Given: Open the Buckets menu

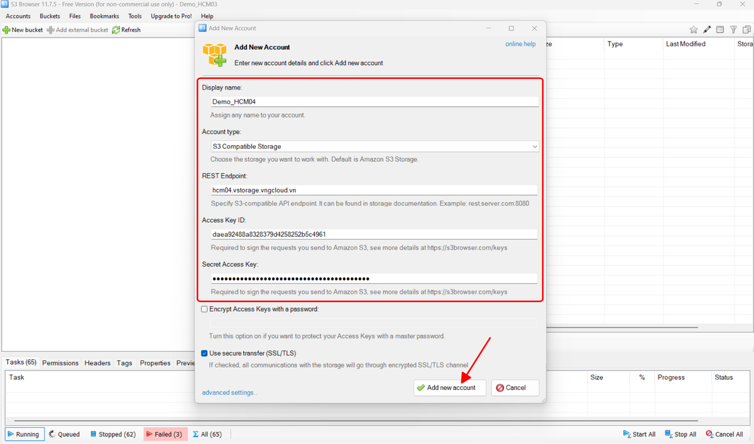Looking at the screenshot, I should (50, 16).
